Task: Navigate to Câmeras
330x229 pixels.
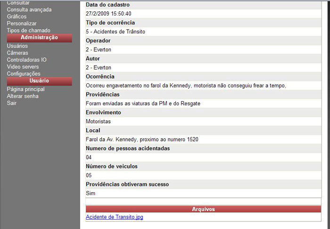Action: 17,53
